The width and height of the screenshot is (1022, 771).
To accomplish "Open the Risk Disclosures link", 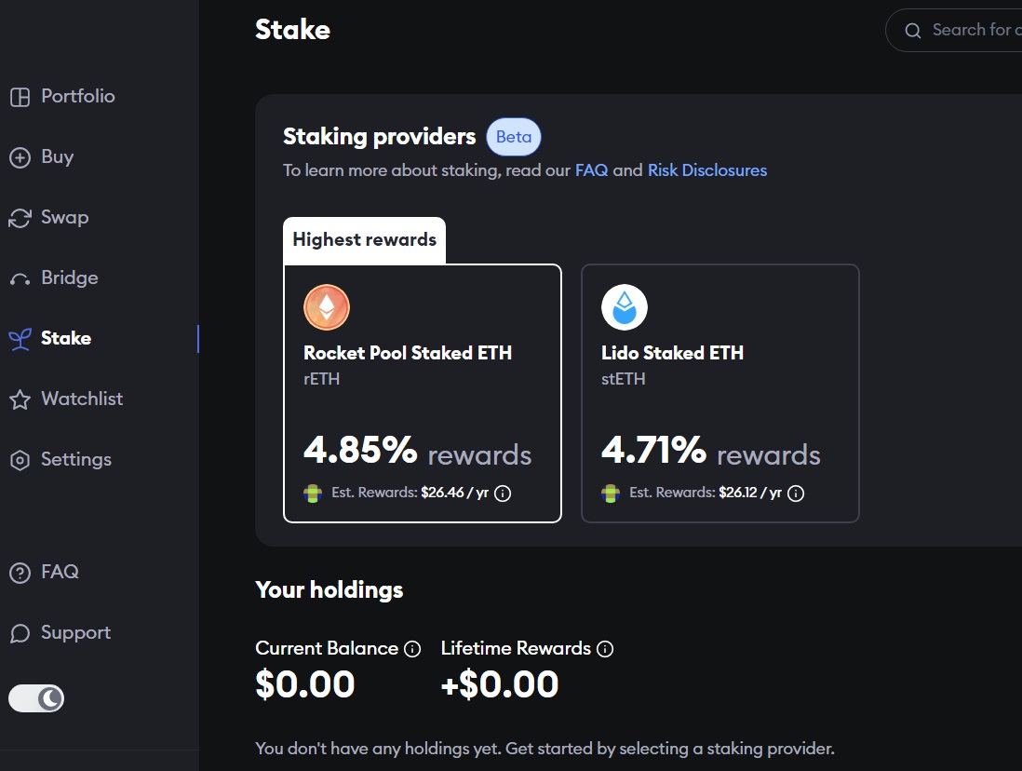I will [707, 170].
